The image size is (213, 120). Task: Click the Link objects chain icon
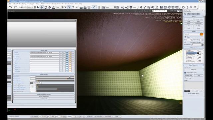(x=21, y=7)
